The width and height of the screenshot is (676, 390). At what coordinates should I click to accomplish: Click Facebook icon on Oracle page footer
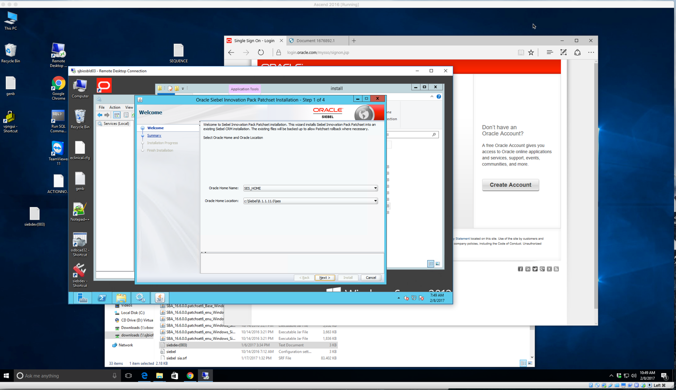[x=520, y=269]
